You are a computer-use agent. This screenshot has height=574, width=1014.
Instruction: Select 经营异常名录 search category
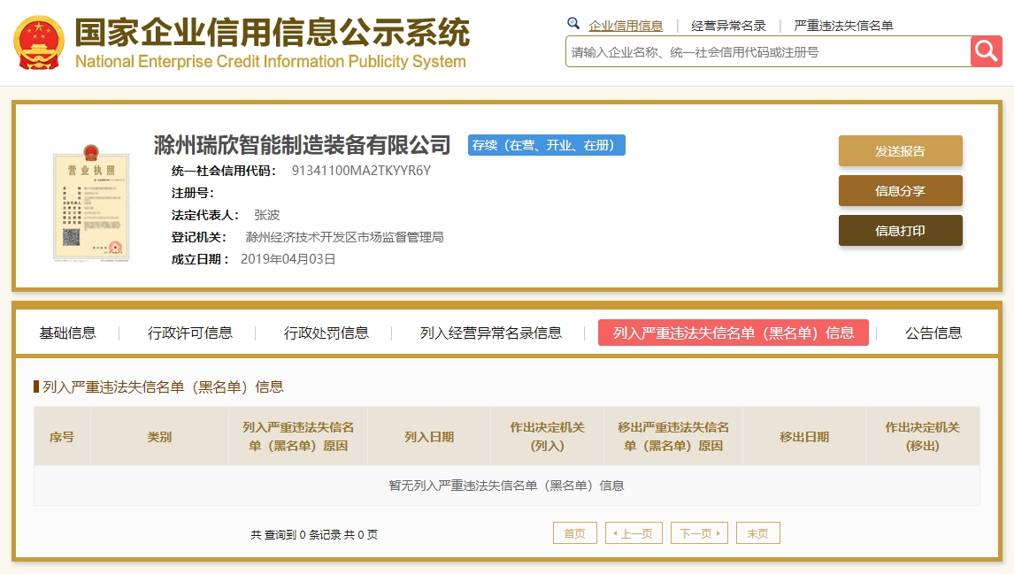tap(728, 26)
